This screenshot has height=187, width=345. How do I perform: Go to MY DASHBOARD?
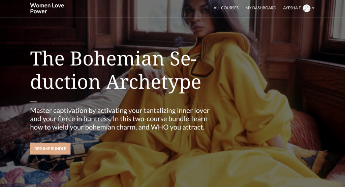coord(261,8)
